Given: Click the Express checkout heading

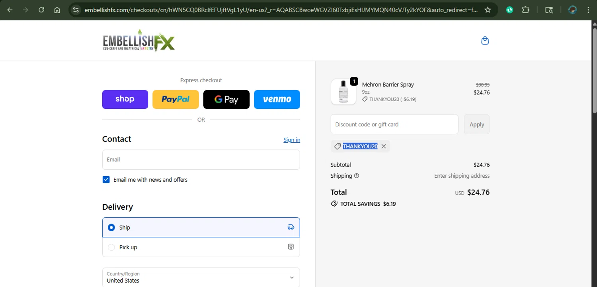Looking at the screenshot, I should click(x=201, y=80).
